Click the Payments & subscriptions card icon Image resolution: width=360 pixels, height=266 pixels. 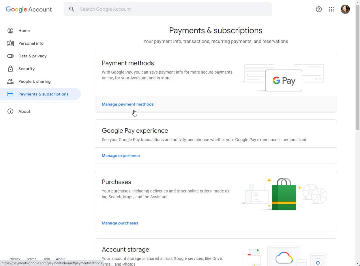(10, 94)
